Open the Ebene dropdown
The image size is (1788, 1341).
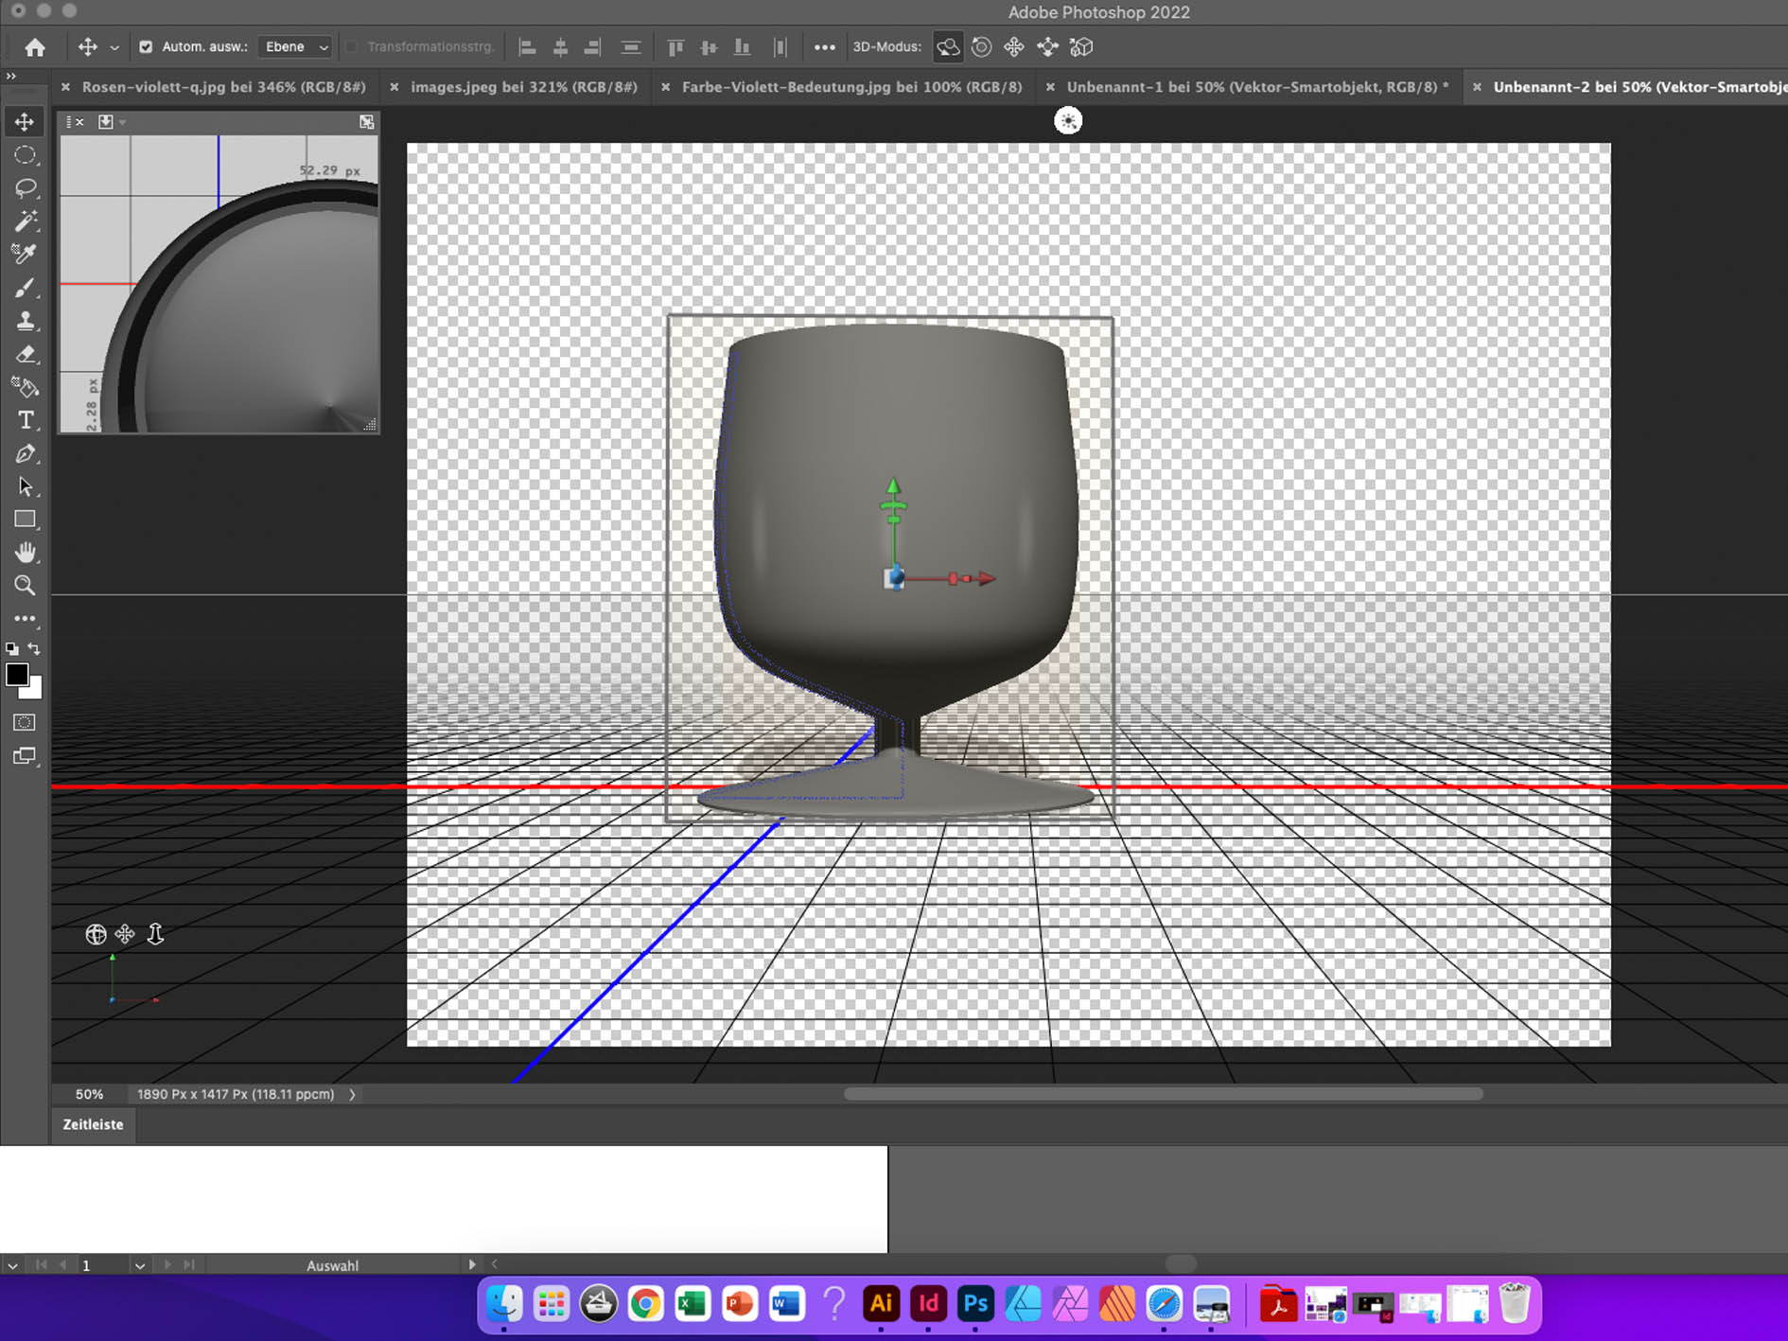click(296, 46)
